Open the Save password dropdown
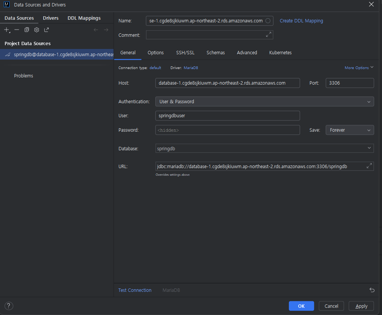Viewport: 382px width, 315px height. pyautogui.click(x=350, y=130)
